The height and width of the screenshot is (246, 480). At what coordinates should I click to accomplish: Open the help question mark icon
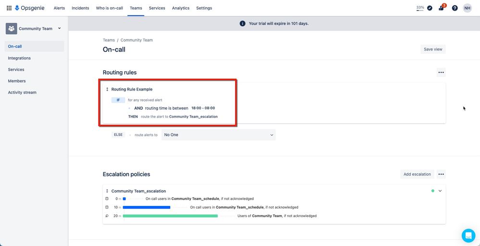[455, 8]
